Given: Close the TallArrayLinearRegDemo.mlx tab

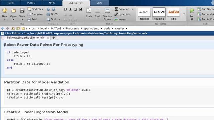Looking at the screenshot, I should click(48, 38).
